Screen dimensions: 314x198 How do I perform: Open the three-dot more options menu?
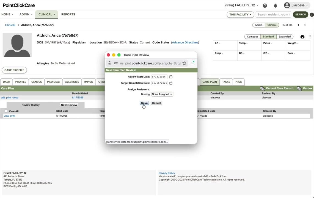tap(310, 37)
